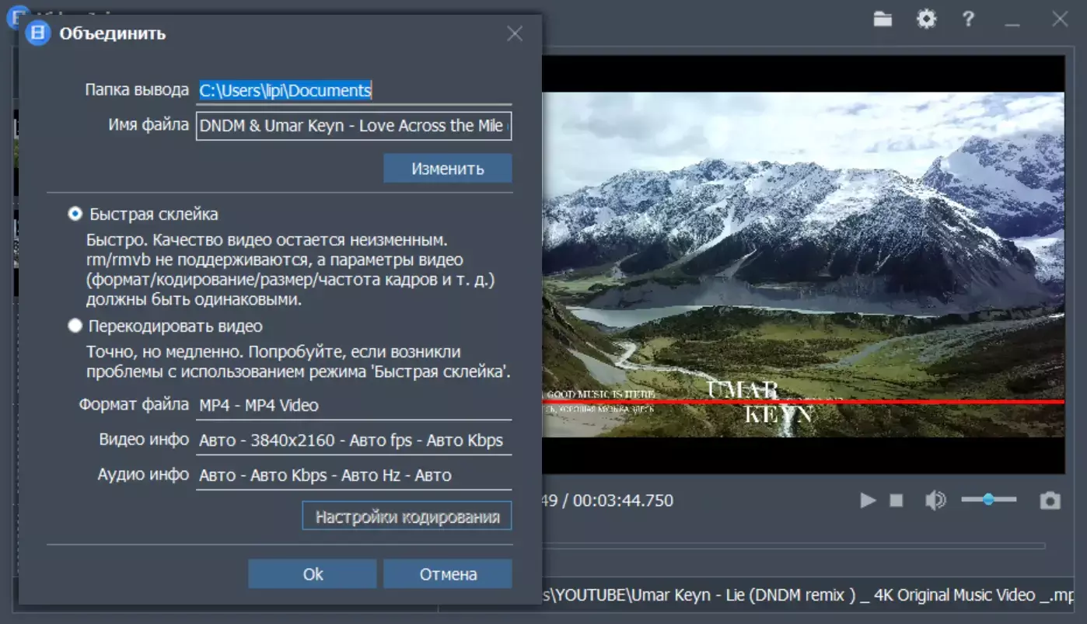Viewport: 1087px width, 624px height.
Task: Confirm the merge with the Ok button
Action: tap(313, 574)
